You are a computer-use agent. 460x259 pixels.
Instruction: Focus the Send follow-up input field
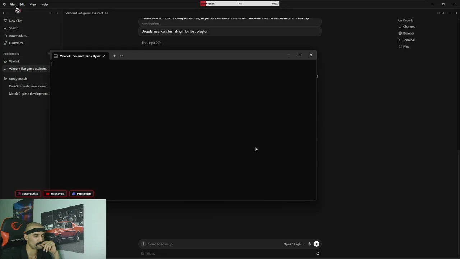(214, 244)
